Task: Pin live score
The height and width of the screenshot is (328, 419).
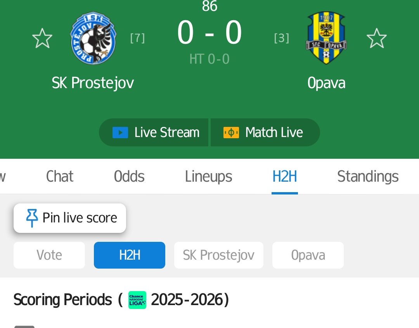Action: pos(70,218)
